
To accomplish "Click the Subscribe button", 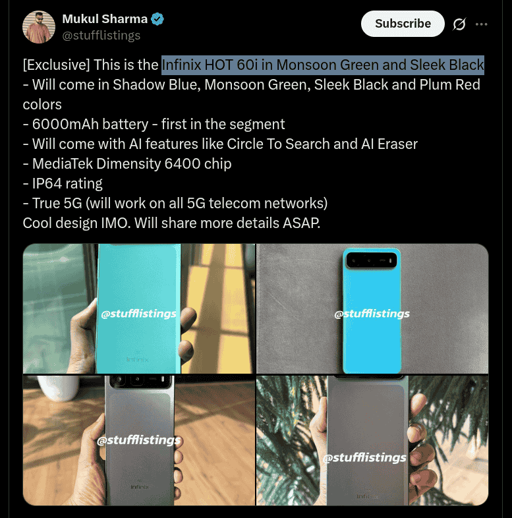I will click(x=403, y=24).
